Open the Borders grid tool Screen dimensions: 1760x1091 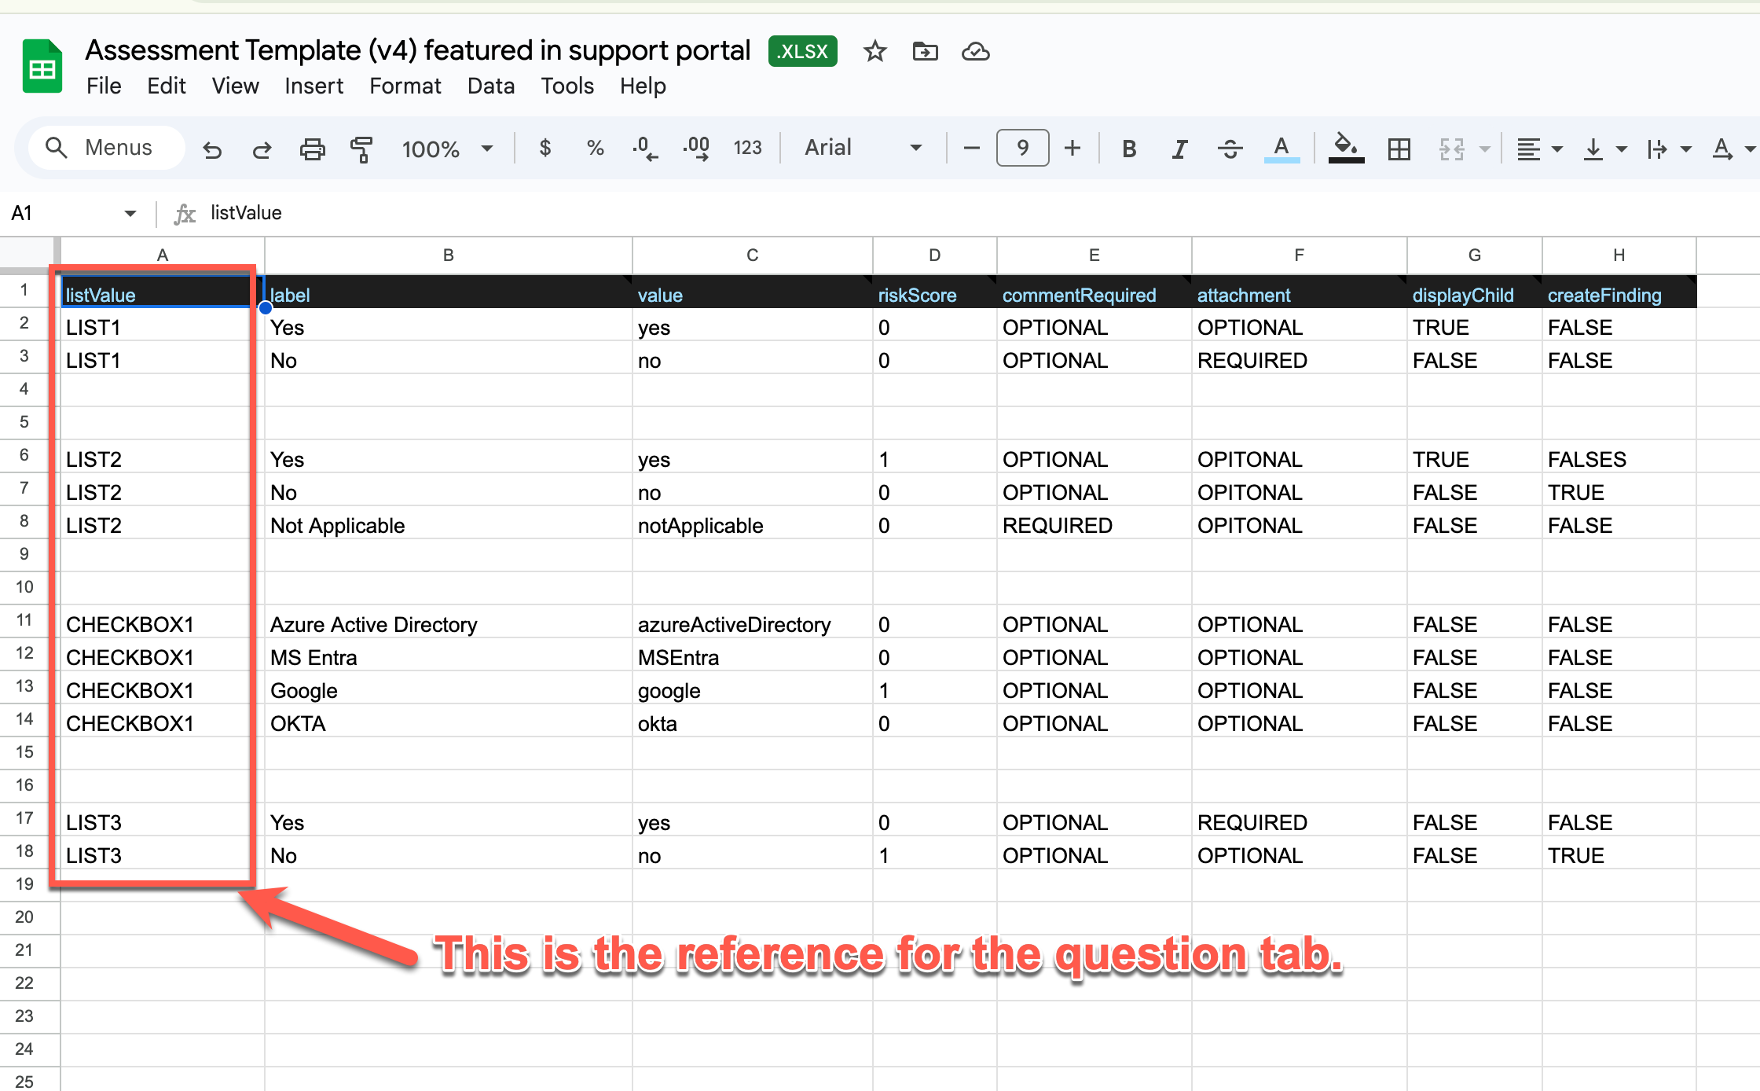pyautogui.click(x=1399, y=149)
